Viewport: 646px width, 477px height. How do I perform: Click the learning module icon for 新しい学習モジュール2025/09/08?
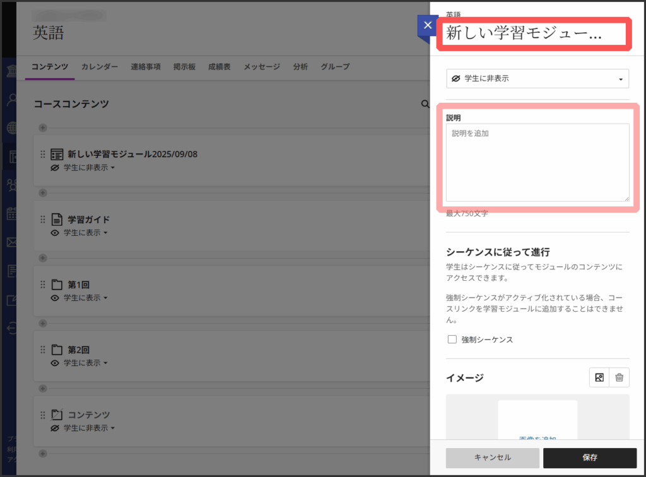[57, 155]
